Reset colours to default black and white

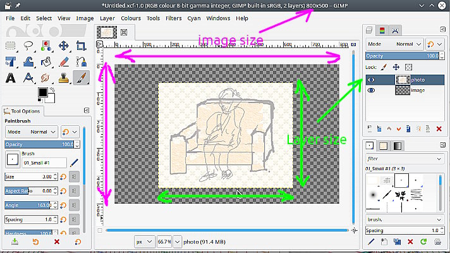pyautogui.click(x=40, y=101)
